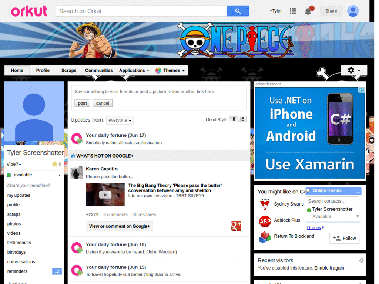Open my updates in sidebar
This screenshot has width=379, height=284.
pyautogui.click(x=19, y=195)
